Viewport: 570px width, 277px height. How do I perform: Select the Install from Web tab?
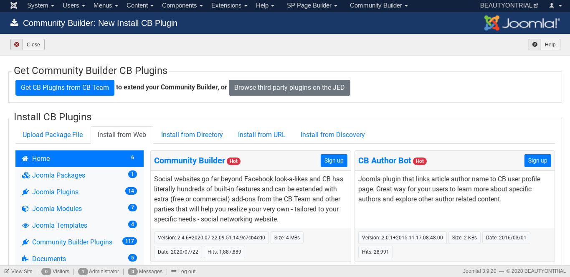[122, 135]
